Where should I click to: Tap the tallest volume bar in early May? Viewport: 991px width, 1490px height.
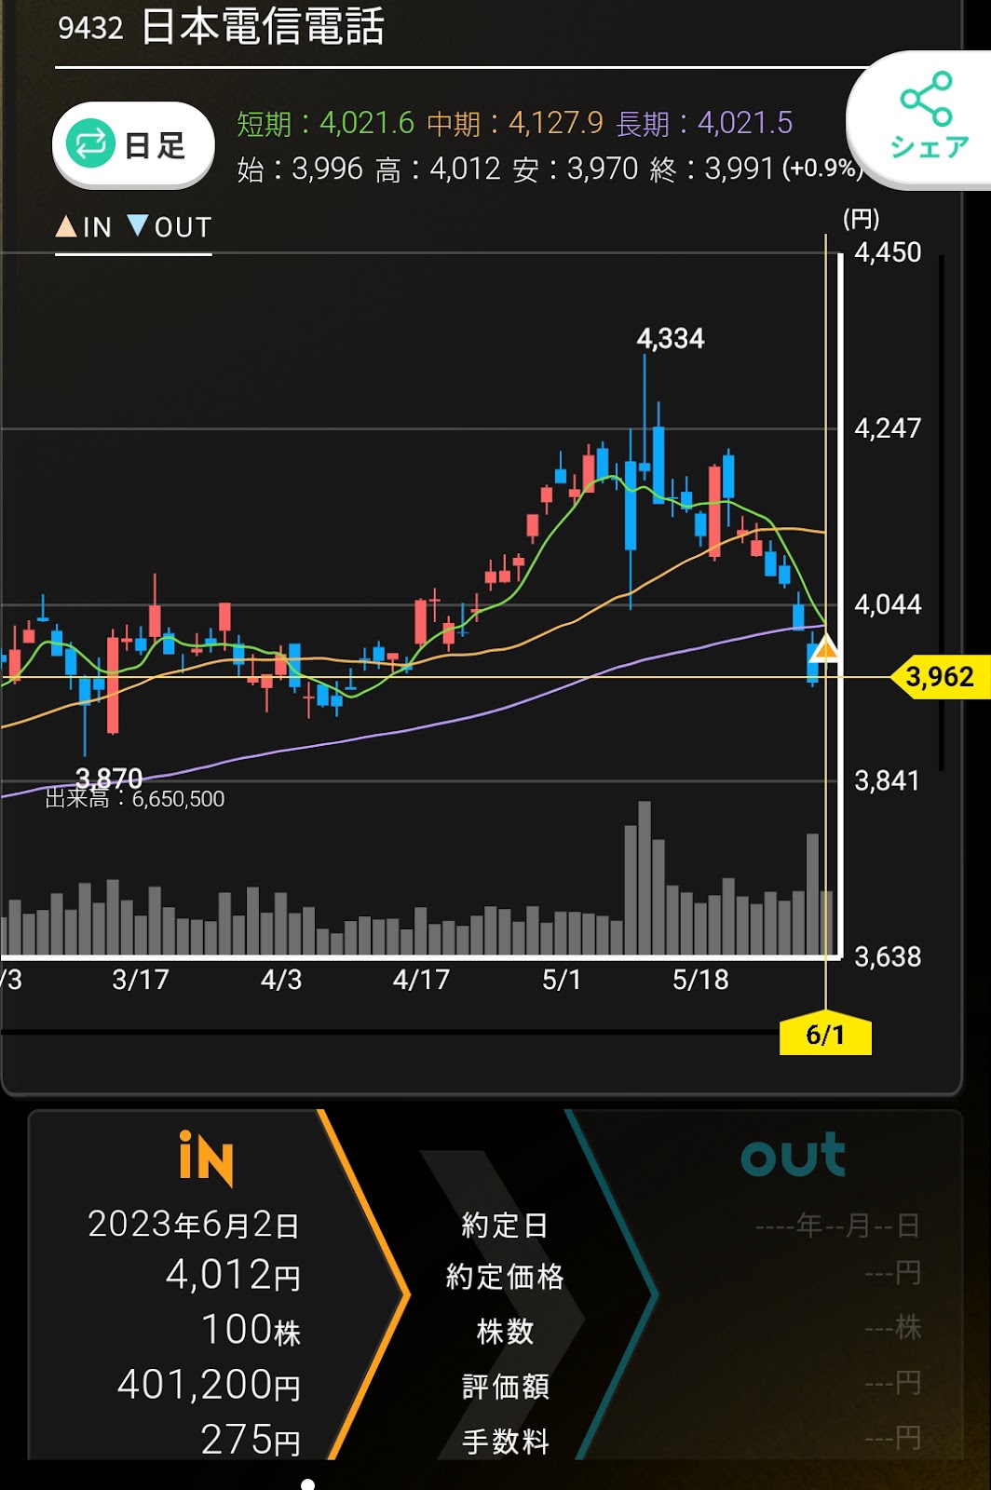tap(645, 877)
